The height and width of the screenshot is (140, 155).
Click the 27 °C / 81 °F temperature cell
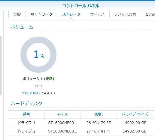click(x=99, y=131)
